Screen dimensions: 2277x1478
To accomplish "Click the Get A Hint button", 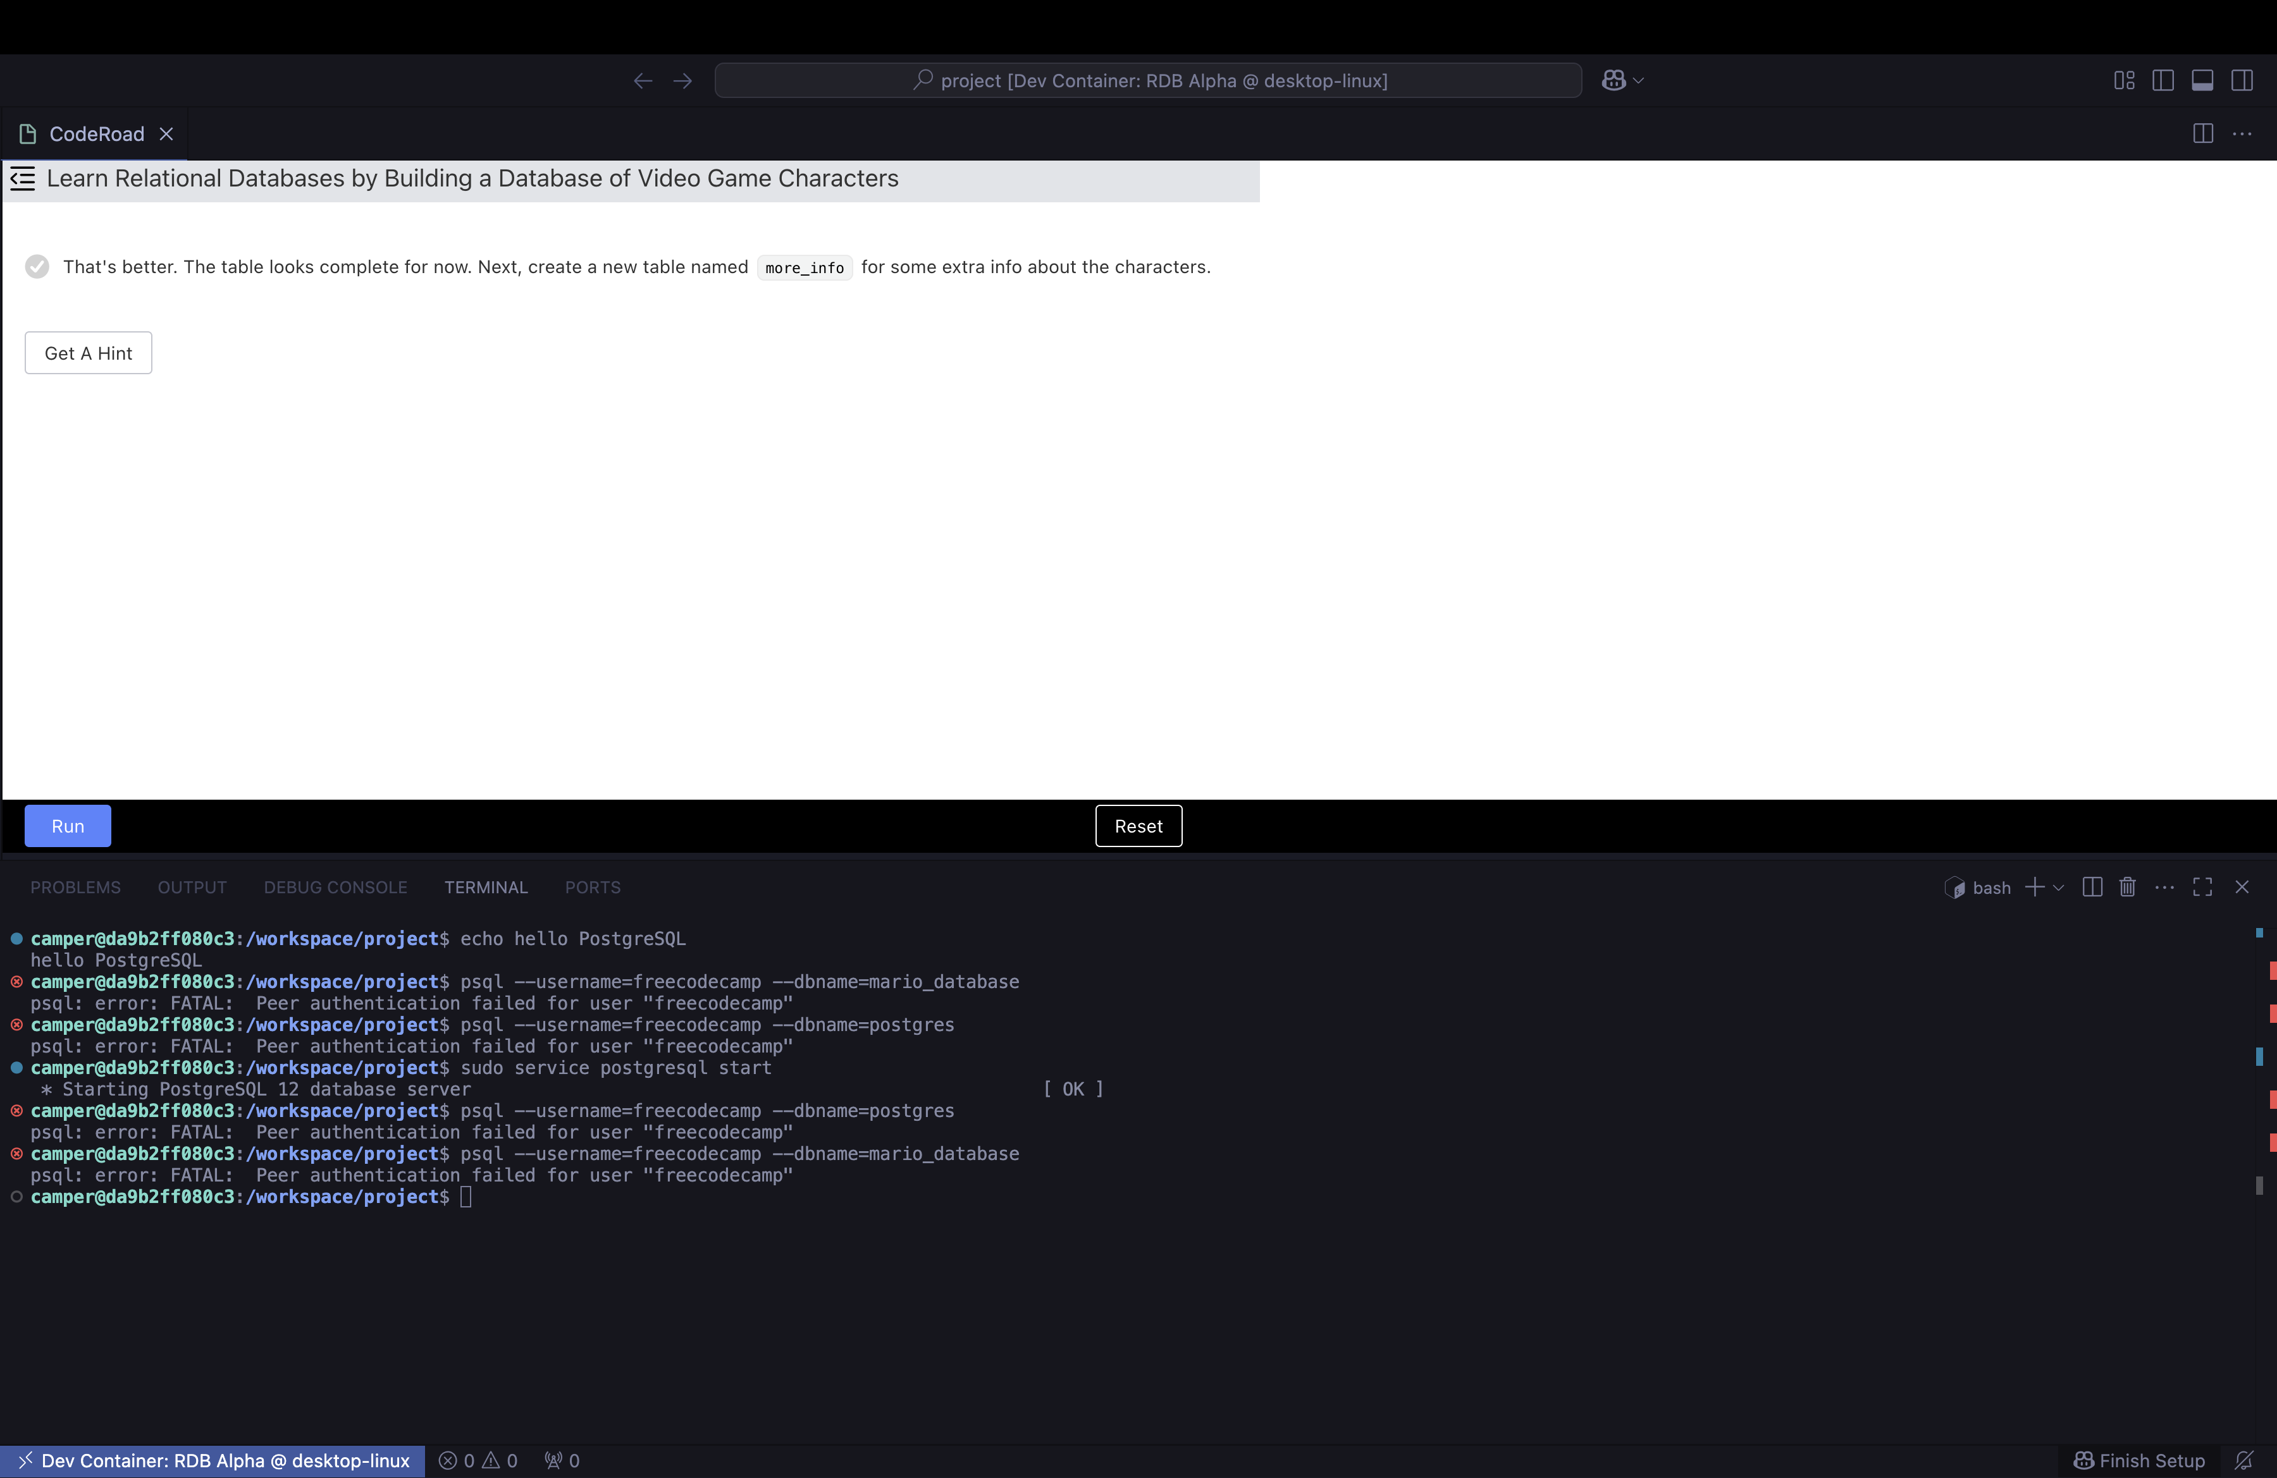I will pyautogui.click(x=88, y=353).
